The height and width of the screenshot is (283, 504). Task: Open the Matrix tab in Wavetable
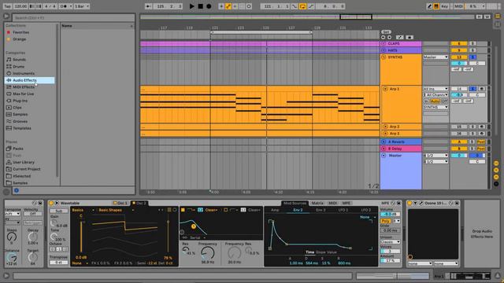[x=317, y=203]
